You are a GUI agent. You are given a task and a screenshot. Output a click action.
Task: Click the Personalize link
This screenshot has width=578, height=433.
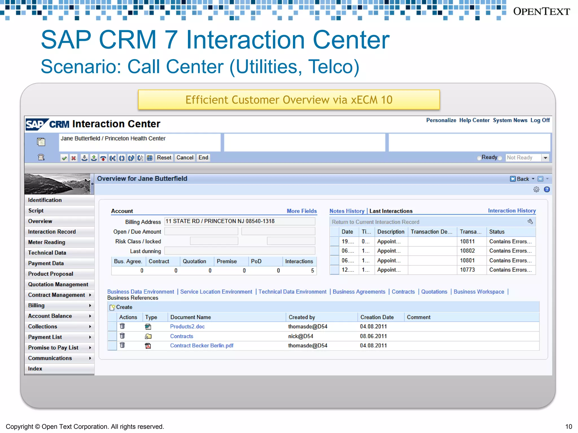tap(441, 120)
